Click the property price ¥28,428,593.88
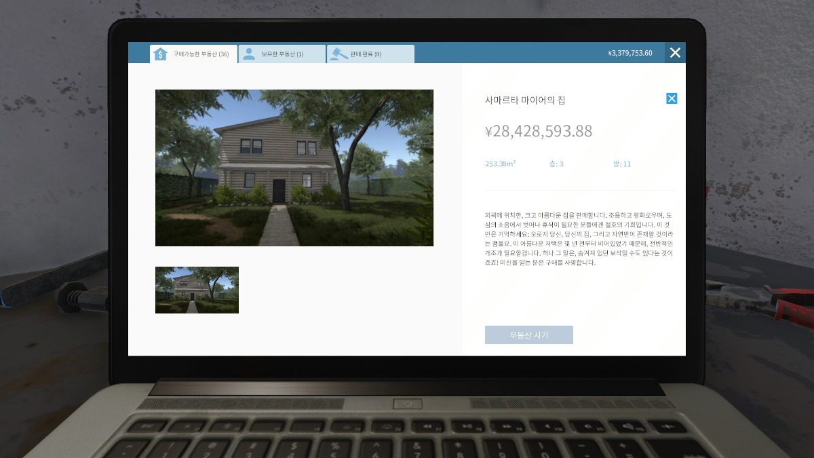 tap(539, 132)
